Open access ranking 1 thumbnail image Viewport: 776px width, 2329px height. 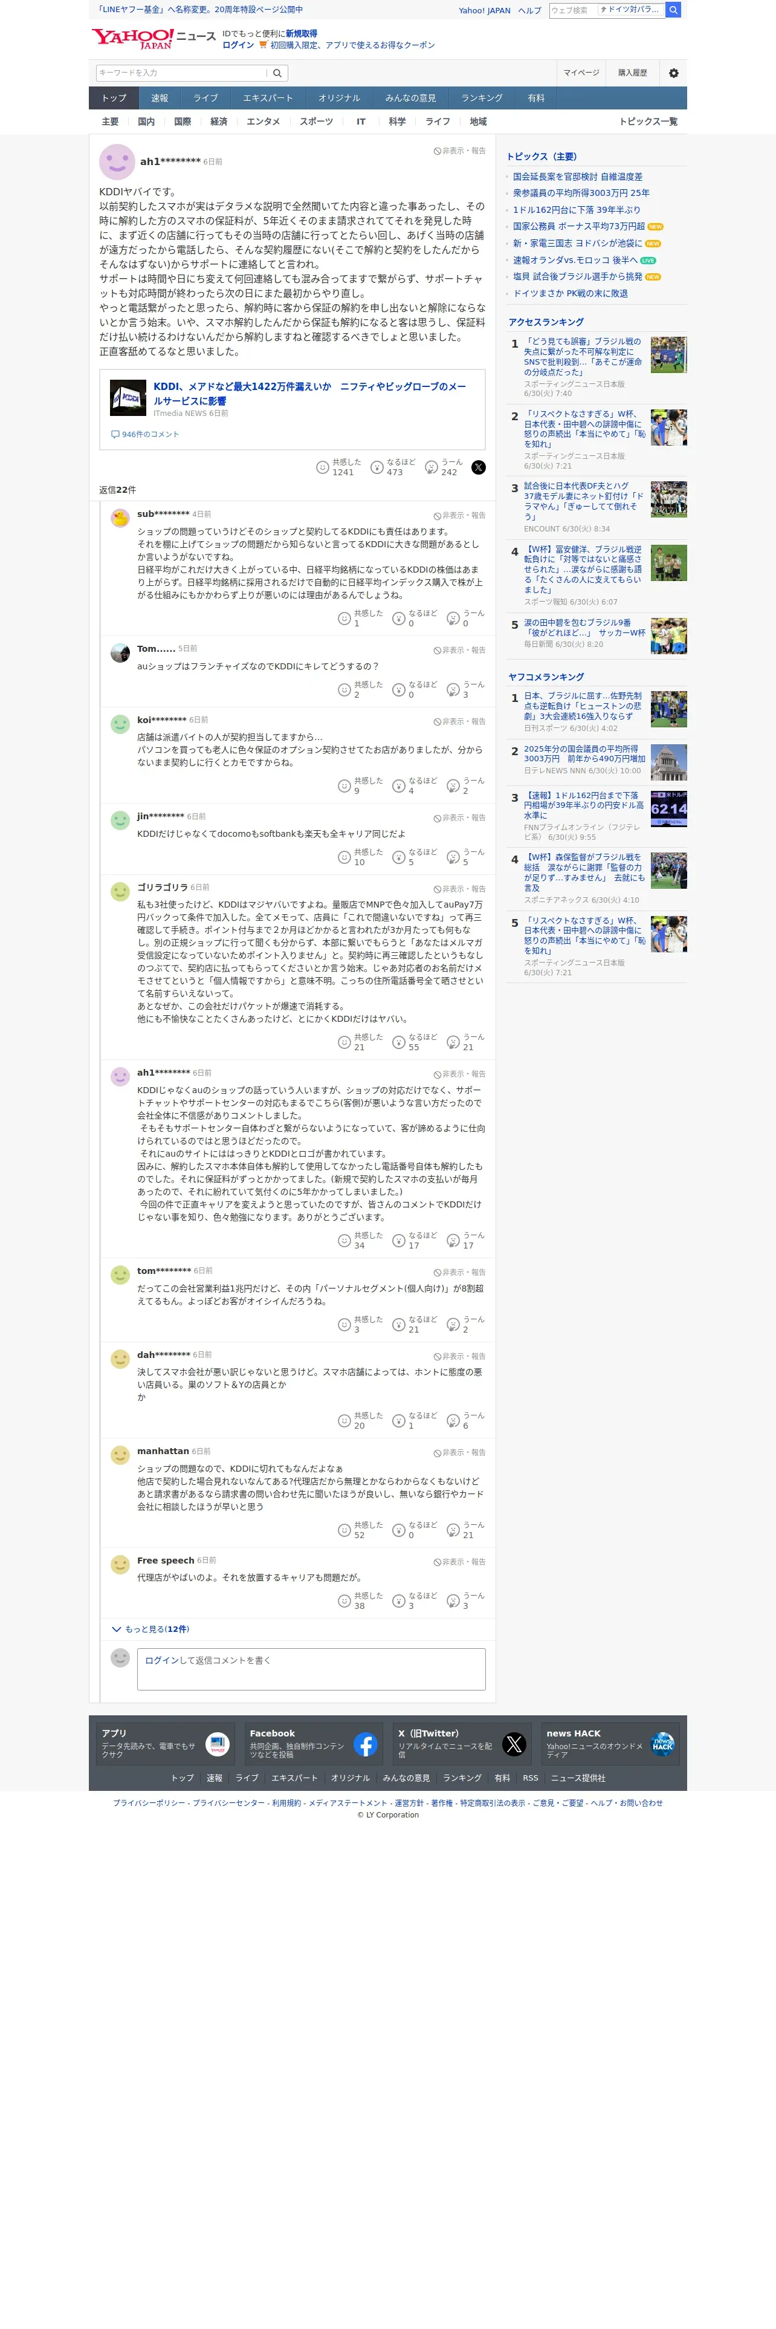tap(668, 356)
